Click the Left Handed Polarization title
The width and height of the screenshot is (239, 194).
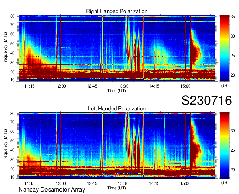point(117,109)
